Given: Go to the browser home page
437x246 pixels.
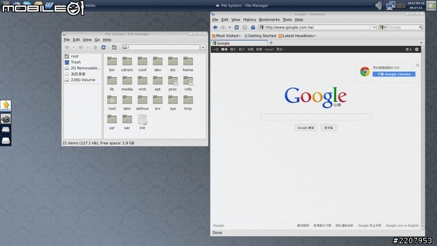Looking at the screenshot, I should coord(253,27).
